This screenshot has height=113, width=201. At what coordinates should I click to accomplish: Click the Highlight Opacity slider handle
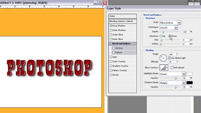[x=176, y=78]
